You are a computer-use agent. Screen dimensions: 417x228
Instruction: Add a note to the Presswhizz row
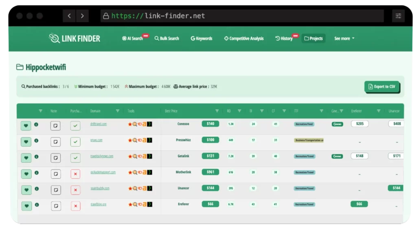tap(55, 142)
